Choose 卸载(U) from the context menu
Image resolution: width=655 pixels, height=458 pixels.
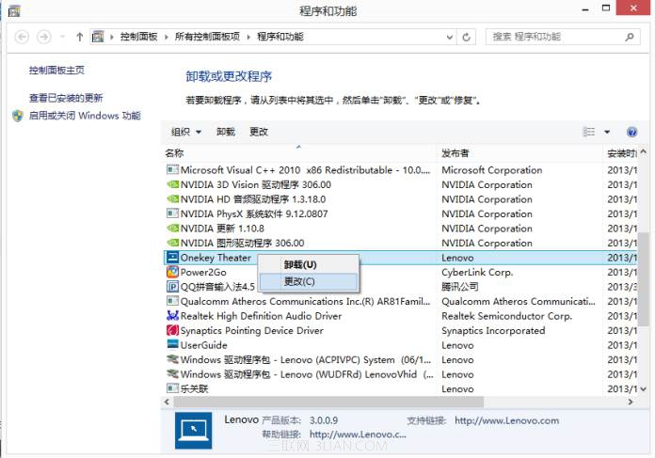point(300,265)
